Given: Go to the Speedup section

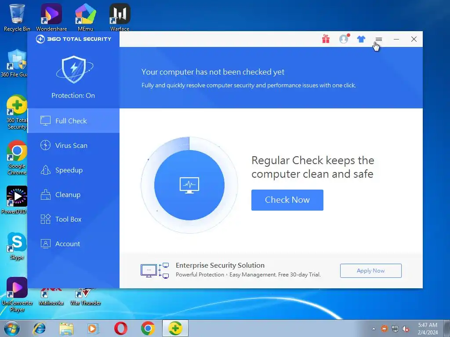Looking at the screenshot, I should point(73,170).
